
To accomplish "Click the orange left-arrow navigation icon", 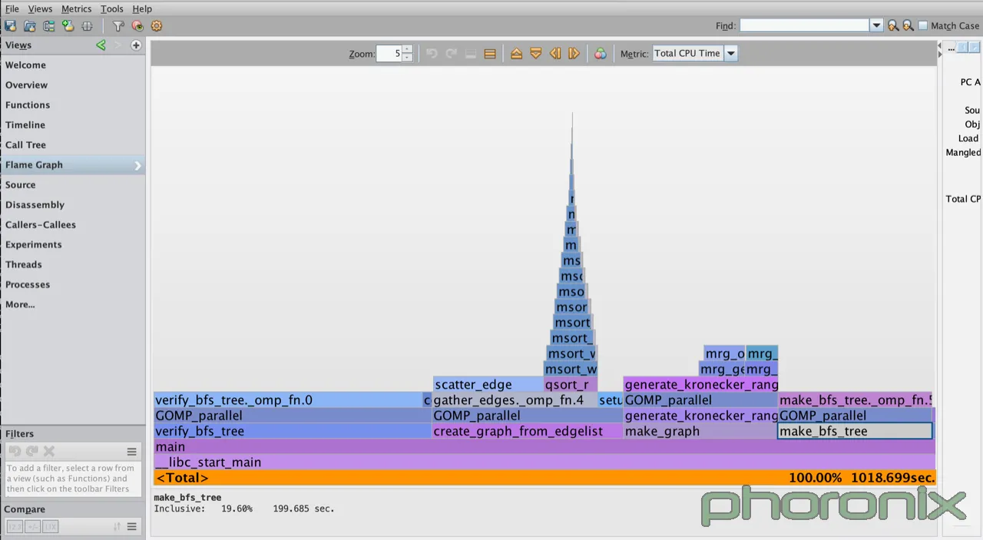I will pos(555,54).
